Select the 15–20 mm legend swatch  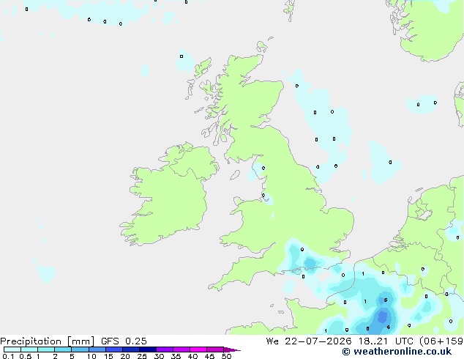tap(113, 349)
